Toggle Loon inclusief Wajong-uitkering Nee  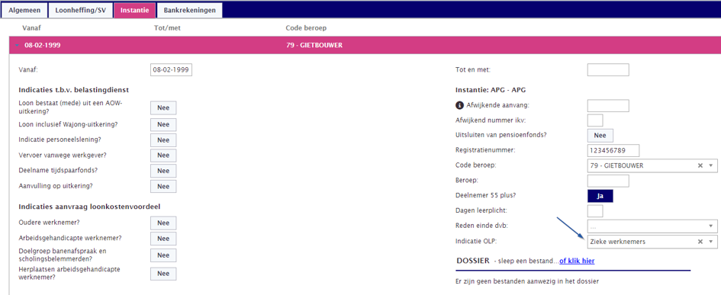[163, 124]
